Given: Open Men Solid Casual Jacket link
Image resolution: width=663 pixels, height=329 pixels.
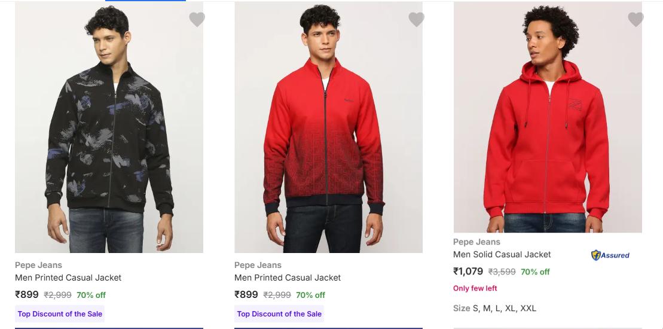Looking at the screenshot, I should click(x=502, y=254).
